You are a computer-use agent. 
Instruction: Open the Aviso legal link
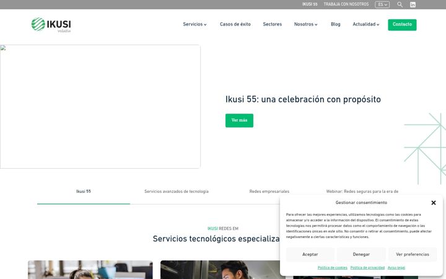tap(396, 268)
